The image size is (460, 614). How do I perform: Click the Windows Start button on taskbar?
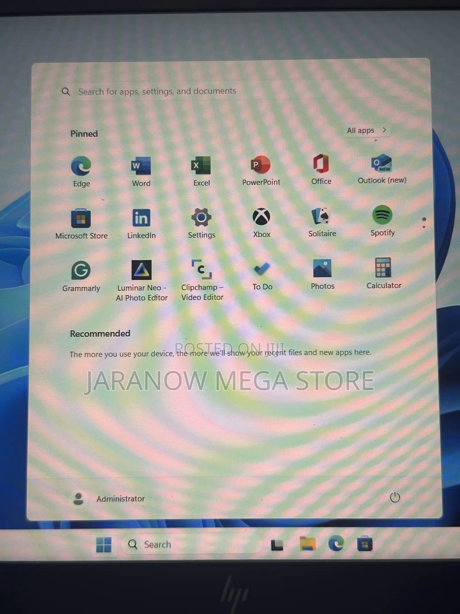point(104,545)
